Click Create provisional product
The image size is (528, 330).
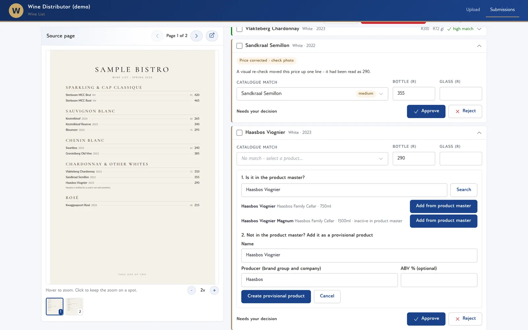pyautogui.click(x=276, y=296)
